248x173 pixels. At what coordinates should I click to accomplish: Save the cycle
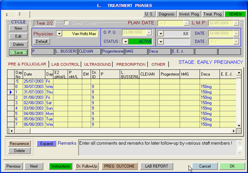18,53
